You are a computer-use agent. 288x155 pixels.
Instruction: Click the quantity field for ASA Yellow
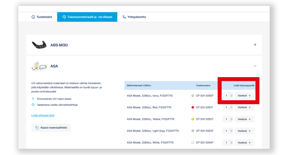click(x=227, y=119)
